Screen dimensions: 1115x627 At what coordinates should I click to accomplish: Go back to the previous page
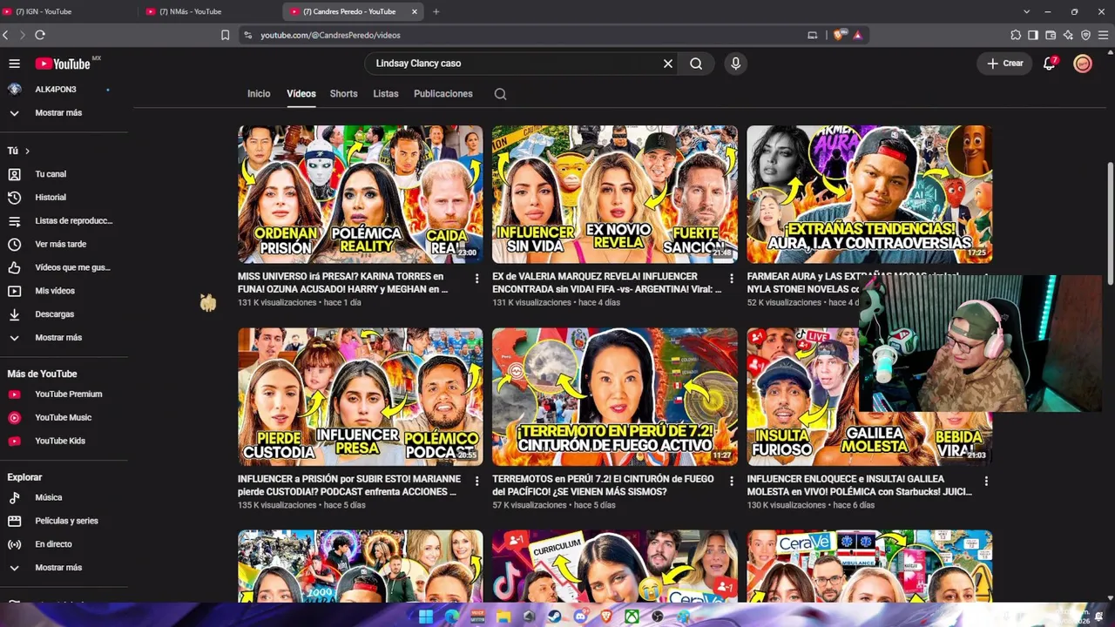6,35
